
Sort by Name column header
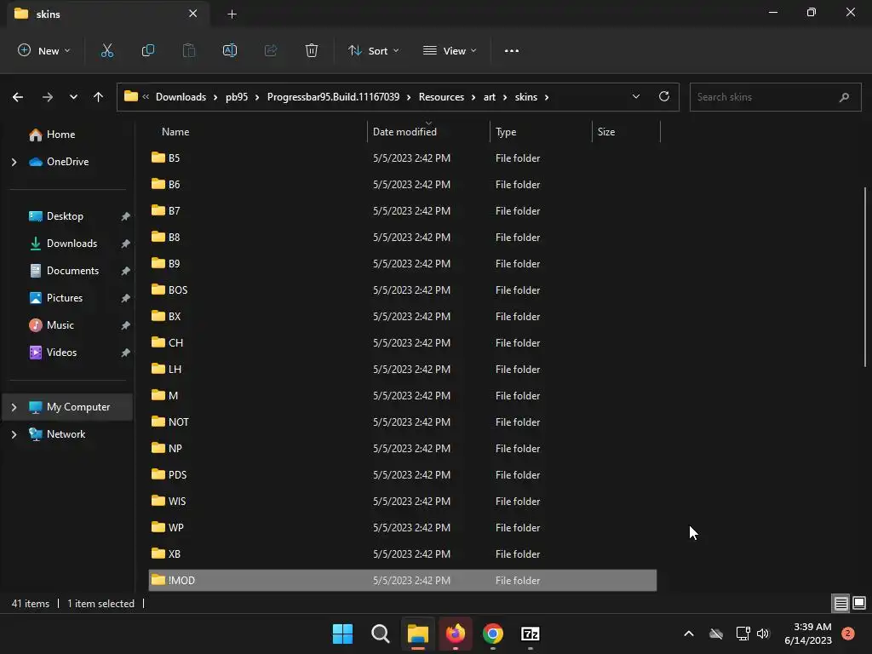coord(175,132)
